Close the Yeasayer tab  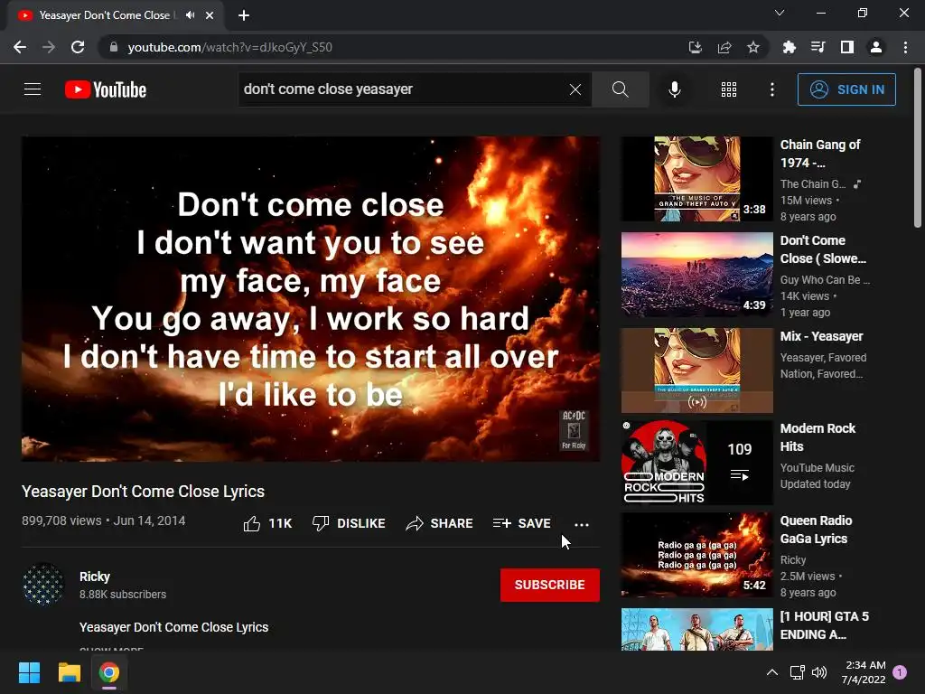[210, 15]
